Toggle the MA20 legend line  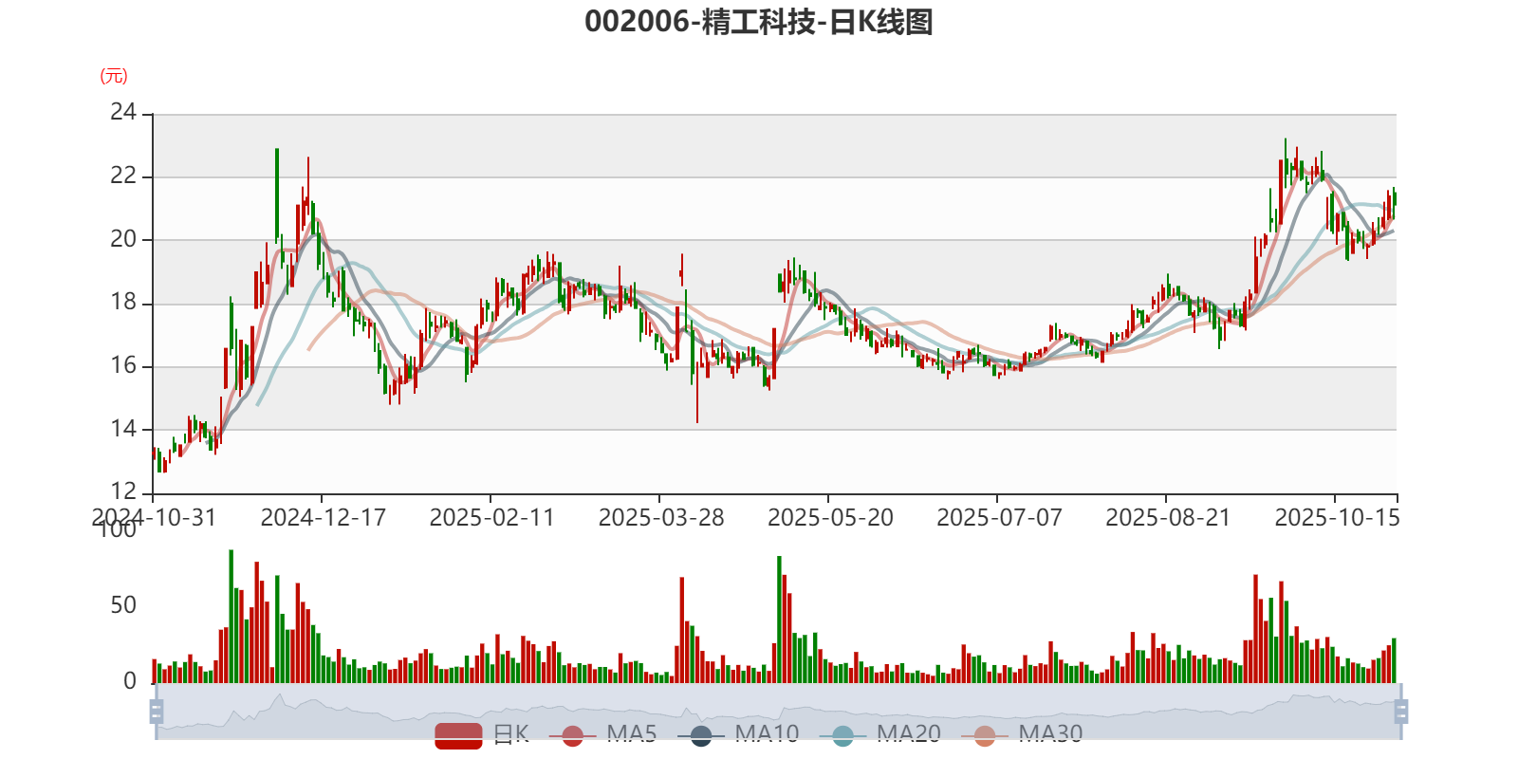click(x=880, y=734)
